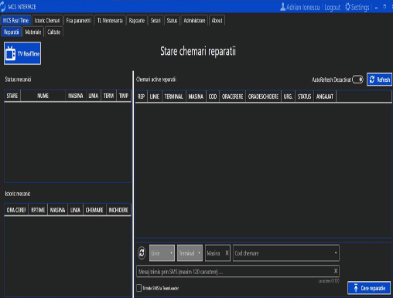Open the Status tab
This screenshot has height=298, width=393.
tap(172, 21)
